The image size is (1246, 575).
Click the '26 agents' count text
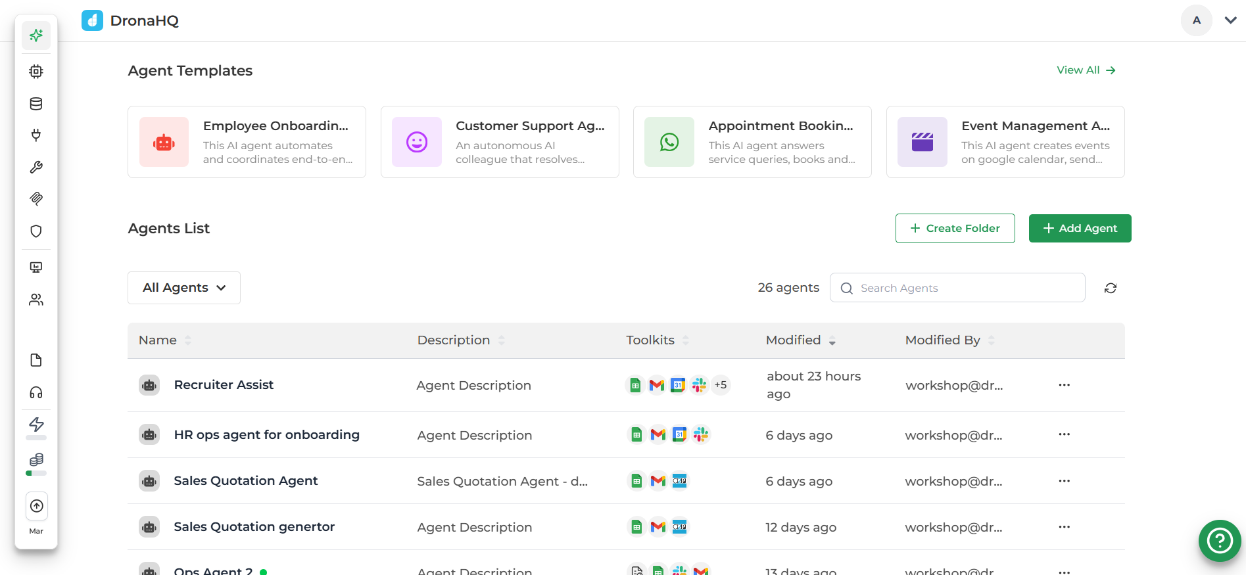[788, 288]
